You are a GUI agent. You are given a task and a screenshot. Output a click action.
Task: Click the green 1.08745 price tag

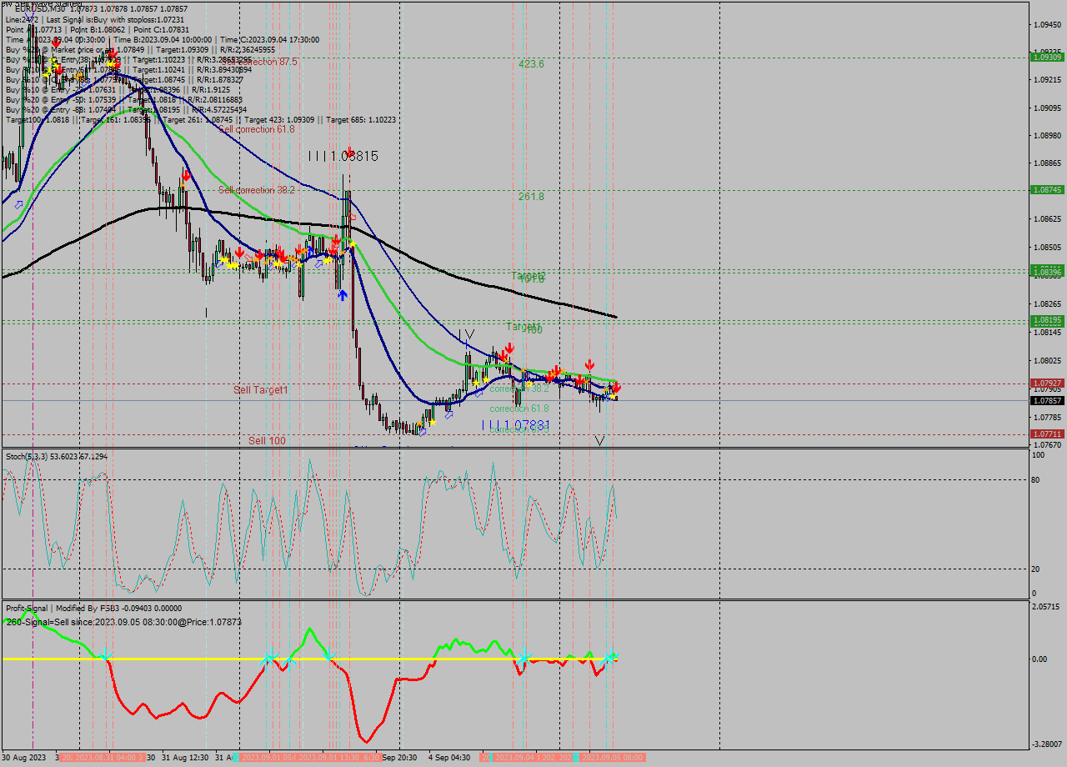1047,190
